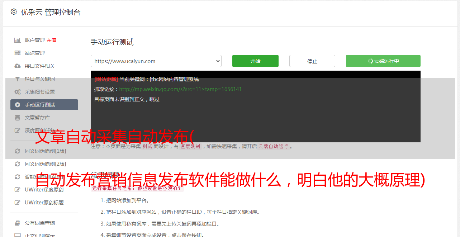This screenshot has width=460, height=237.
Task: Click the 手动运行测试 play icon
Action: pos(17,105)
